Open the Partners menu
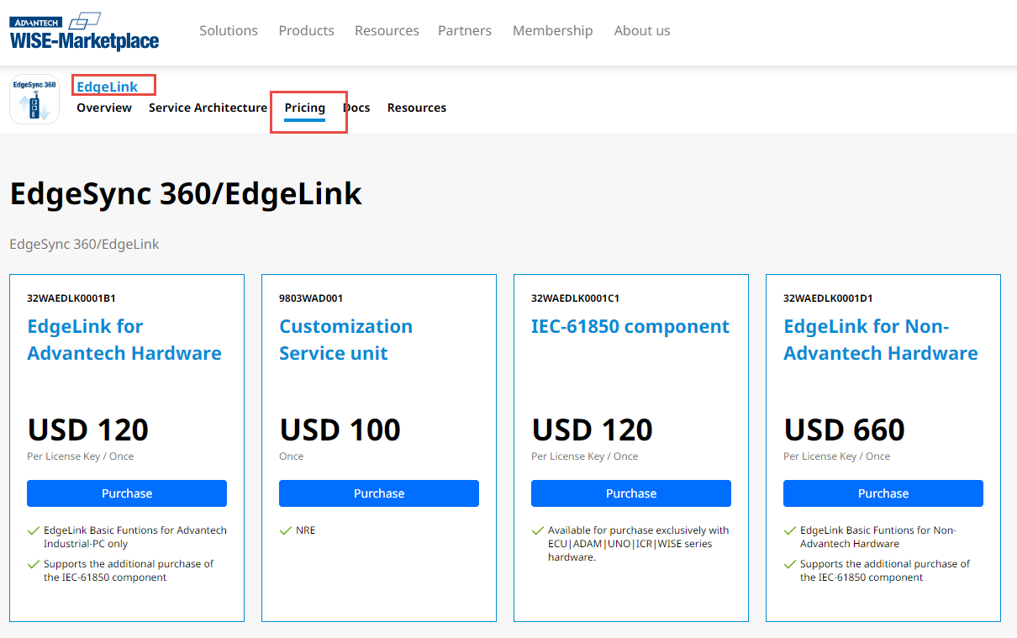The height and width of the screenshot is (638, 1017). pyautogui.click(x=464, y=30)
